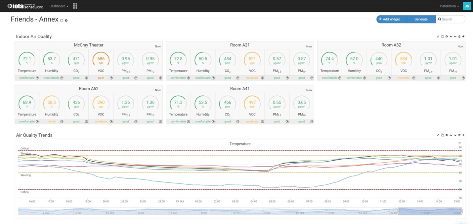Move Air Quality Trends widget down with chevron

455,135
